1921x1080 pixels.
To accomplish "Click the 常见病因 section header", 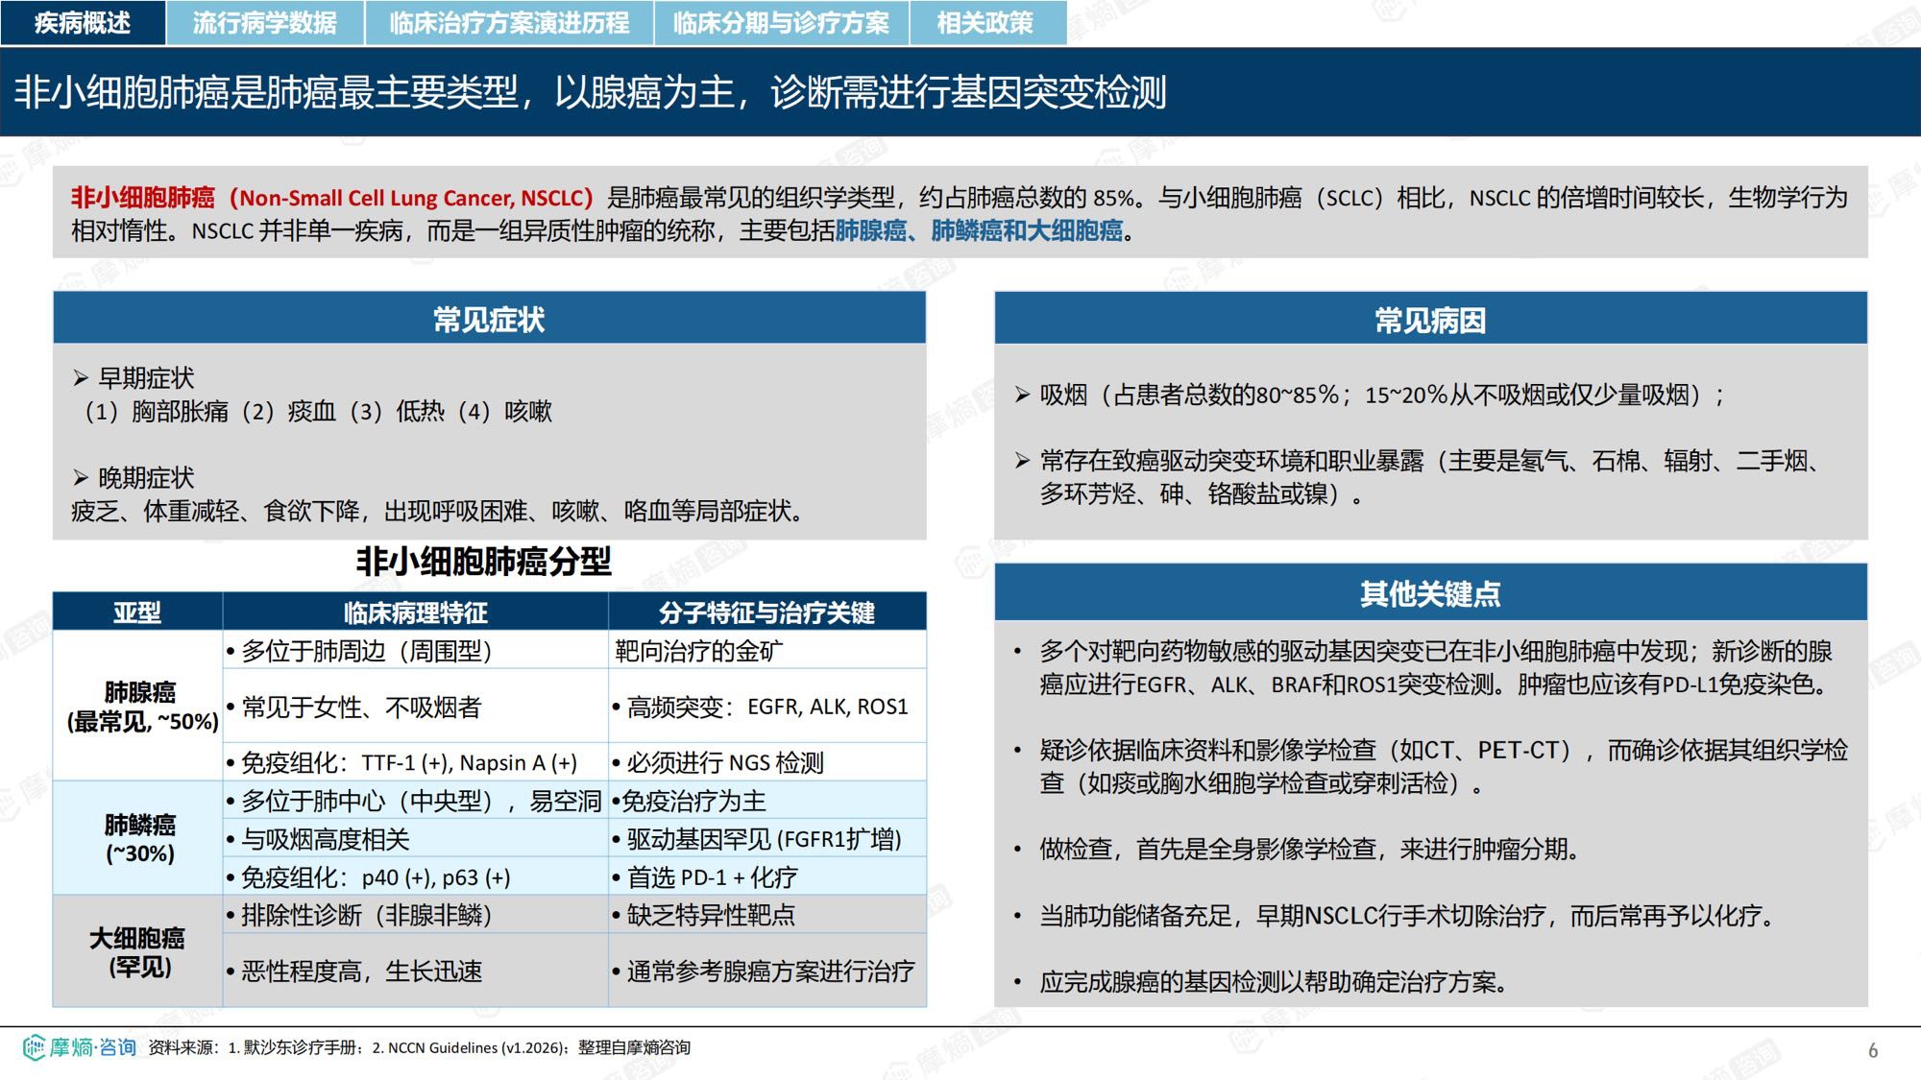I will click(x=1430, y=319).
